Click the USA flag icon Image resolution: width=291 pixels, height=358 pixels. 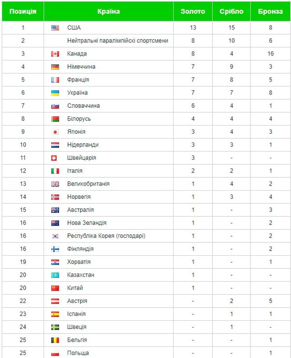55,28
